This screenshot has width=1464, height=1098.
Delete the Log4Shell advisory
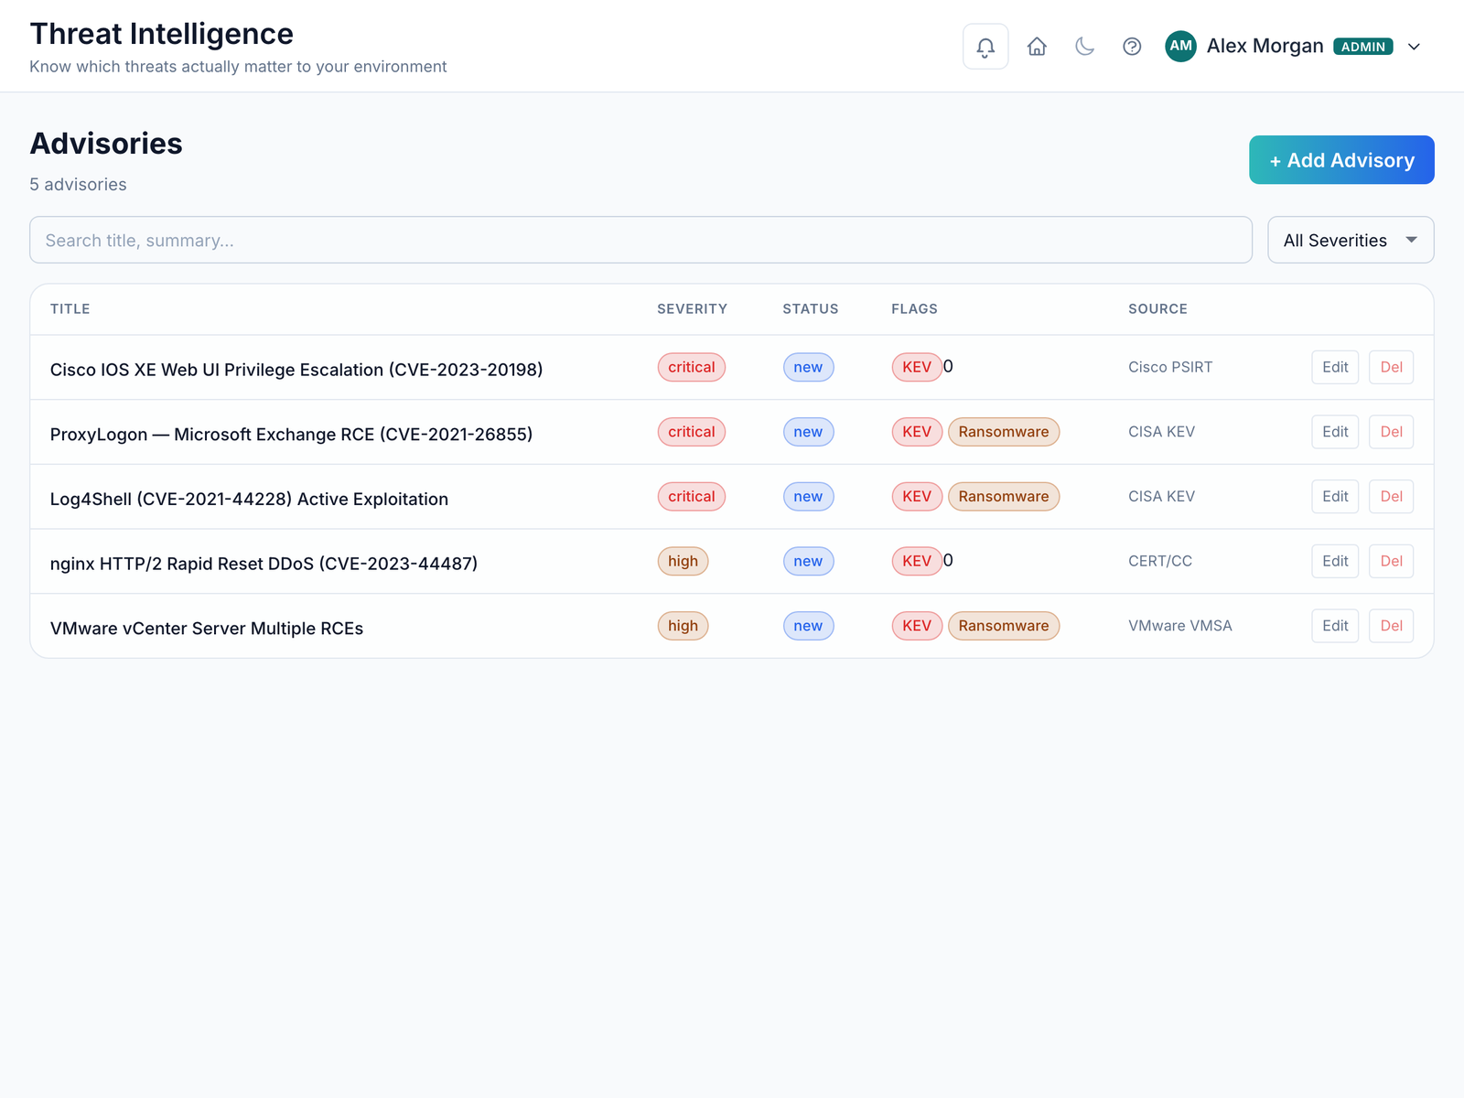point(1391,497)
